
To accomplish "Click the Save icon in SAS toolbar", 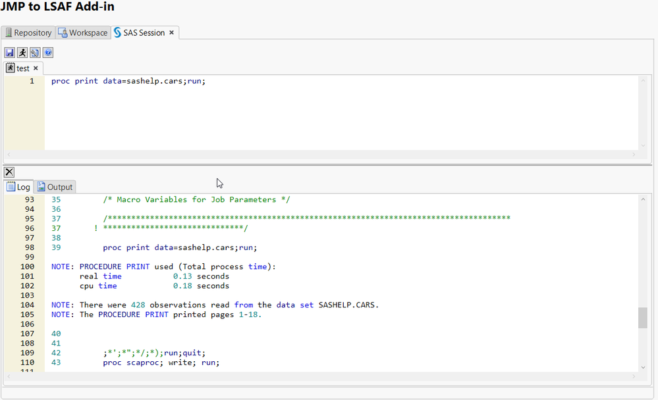I will point(10,53).
